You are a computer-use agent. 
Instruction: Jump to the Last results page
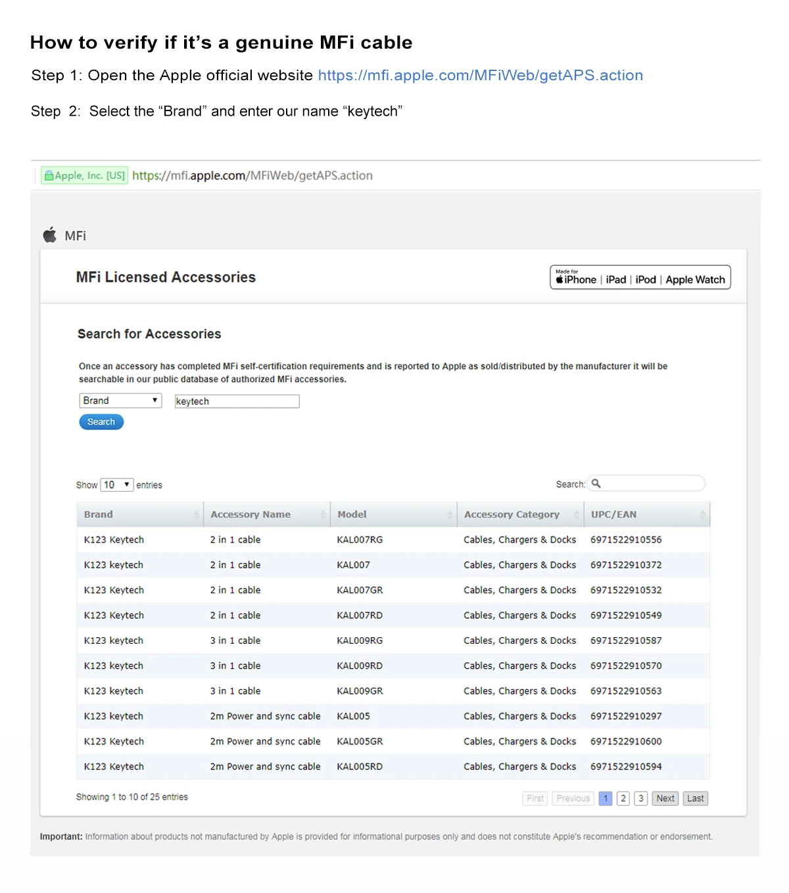(x=695, y=798)
